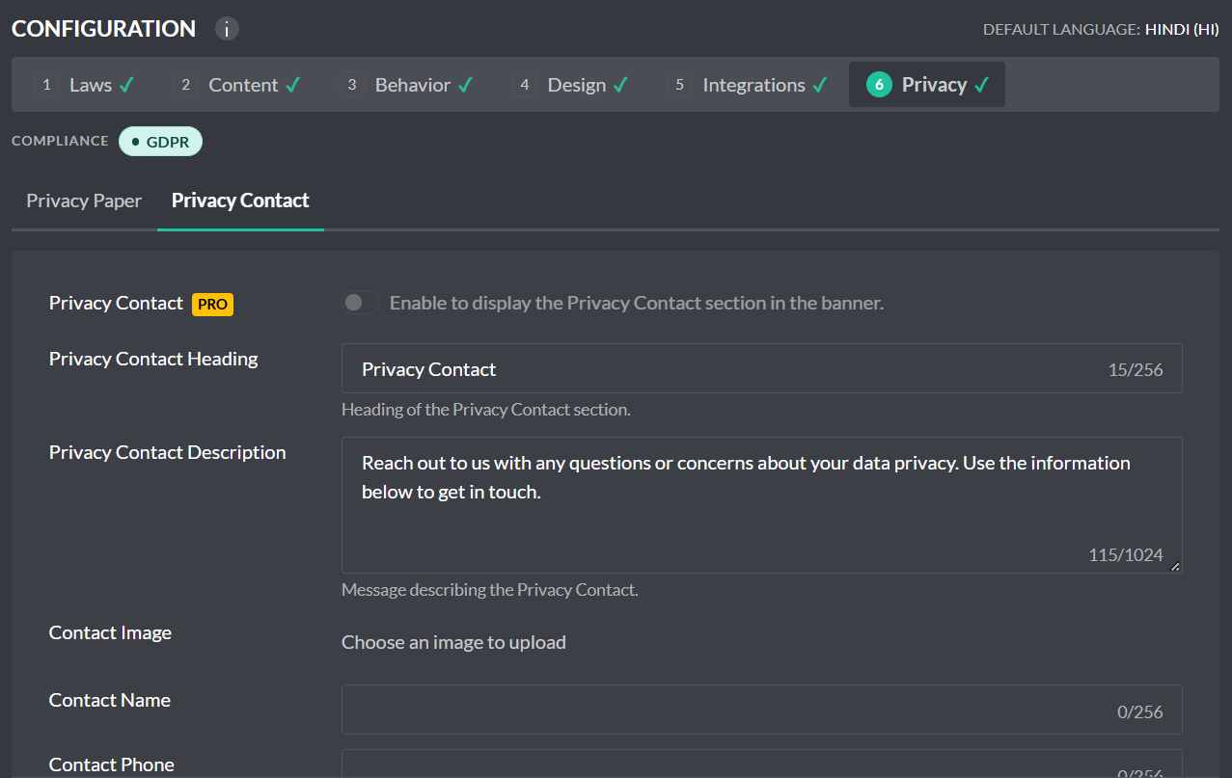
Task: Click the CONFIGURATION title
Action: pyautogui.click(x=103, y=29)
